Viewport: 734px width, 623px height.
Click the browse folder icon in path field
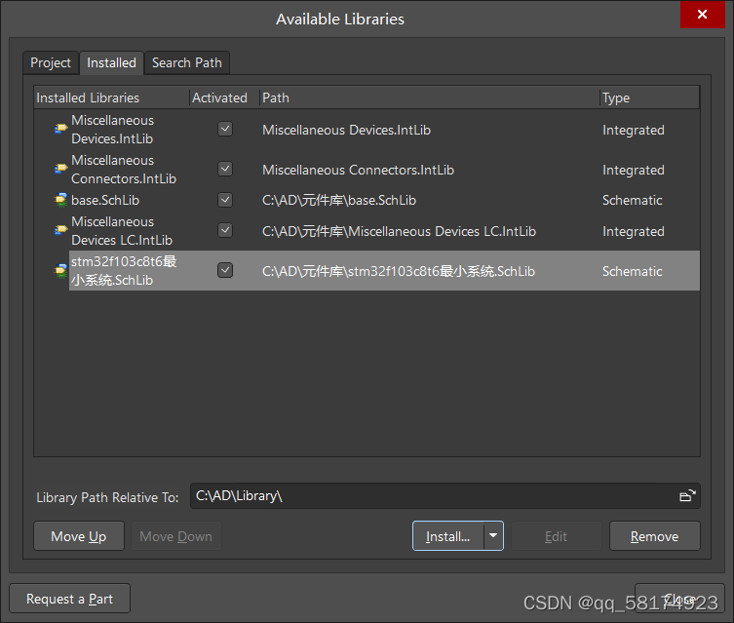point(687,496)
